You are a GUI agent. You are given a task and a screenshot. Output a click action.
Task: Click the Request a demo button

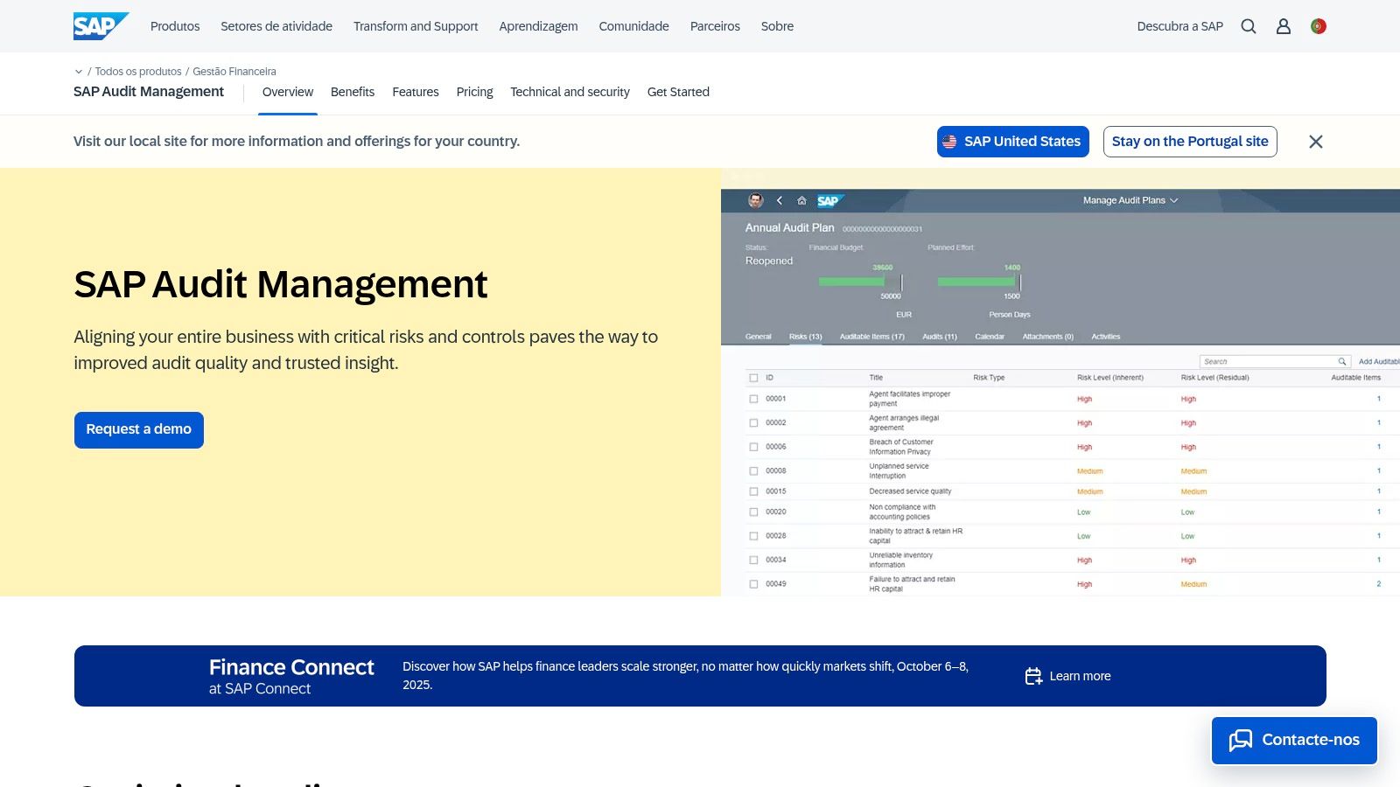[x=139, y=430]
